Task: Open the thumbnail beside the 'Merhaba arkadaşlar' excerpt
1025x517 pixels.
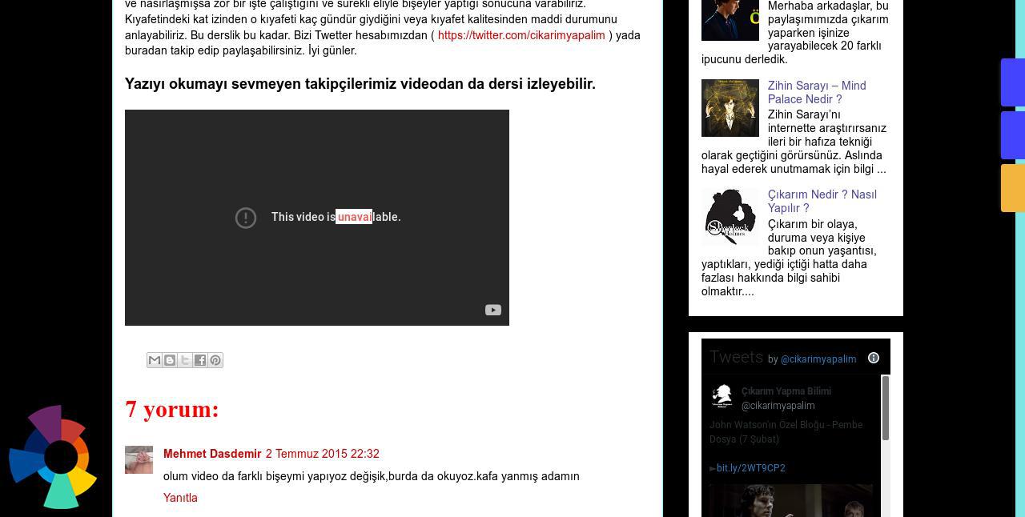Action: (730, 20)
